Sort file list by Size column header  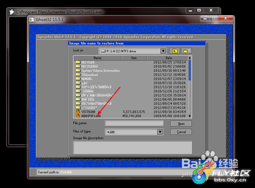pos(134,58)
